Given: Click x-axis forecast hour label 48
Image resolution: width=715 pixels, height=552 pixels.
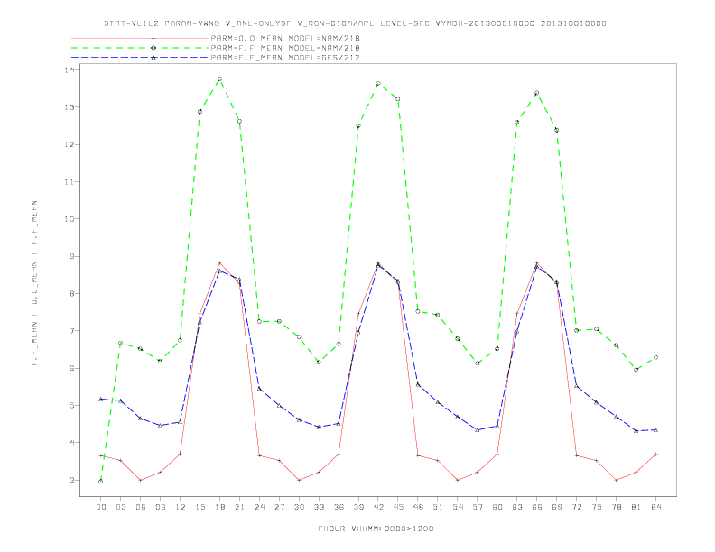Looking at the screenshot, I should (418, 507).
